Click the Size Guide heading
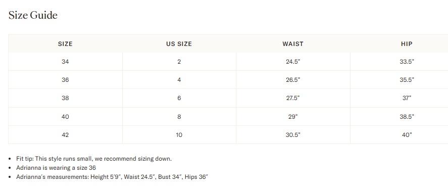Viewport: 448px width, 191px height. tap(33, 15)
